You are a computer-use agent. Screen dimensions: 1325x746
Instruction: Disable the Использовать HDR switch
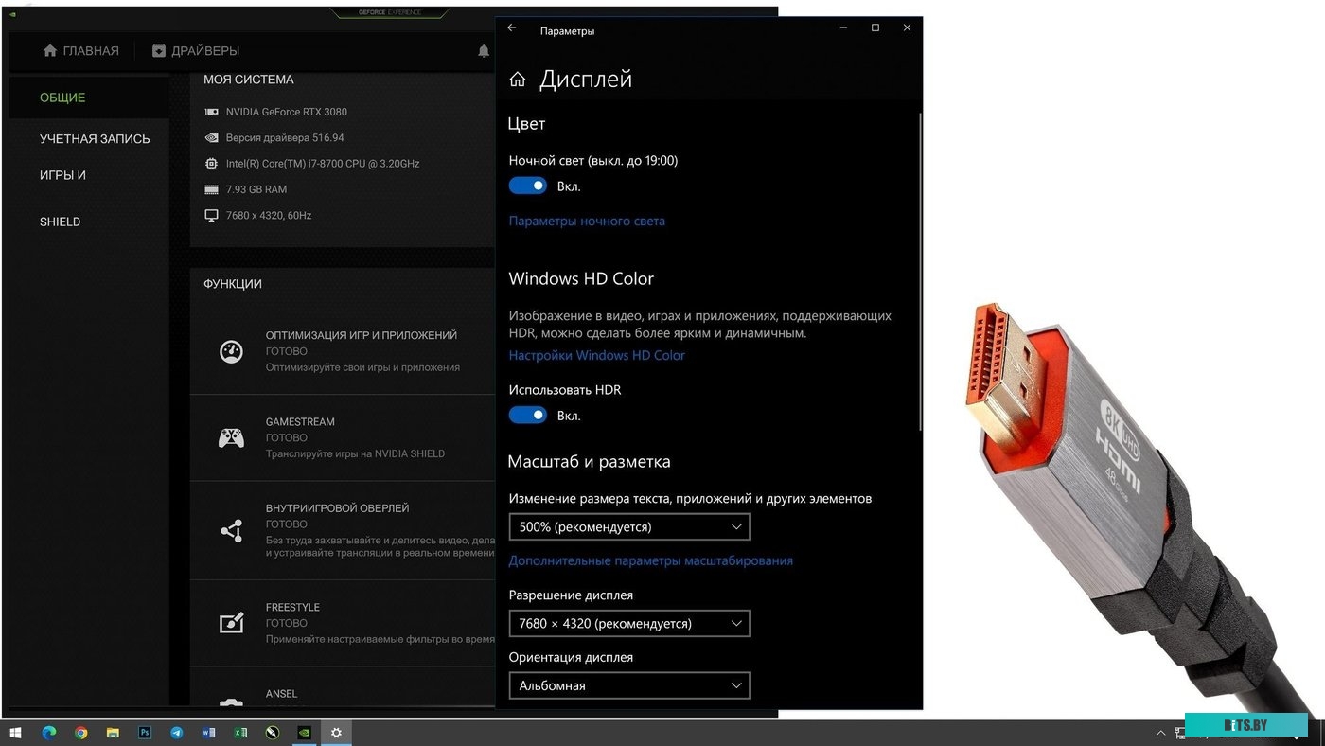528,416
